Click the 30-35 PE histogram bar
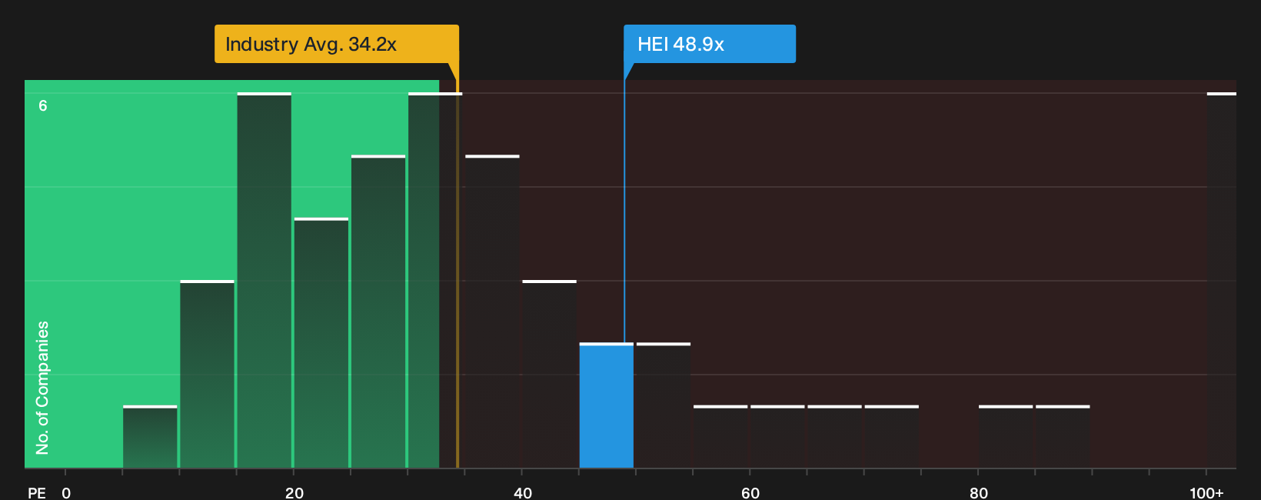Viewport: 1261px width, 500px height. [x=435, y=280]
